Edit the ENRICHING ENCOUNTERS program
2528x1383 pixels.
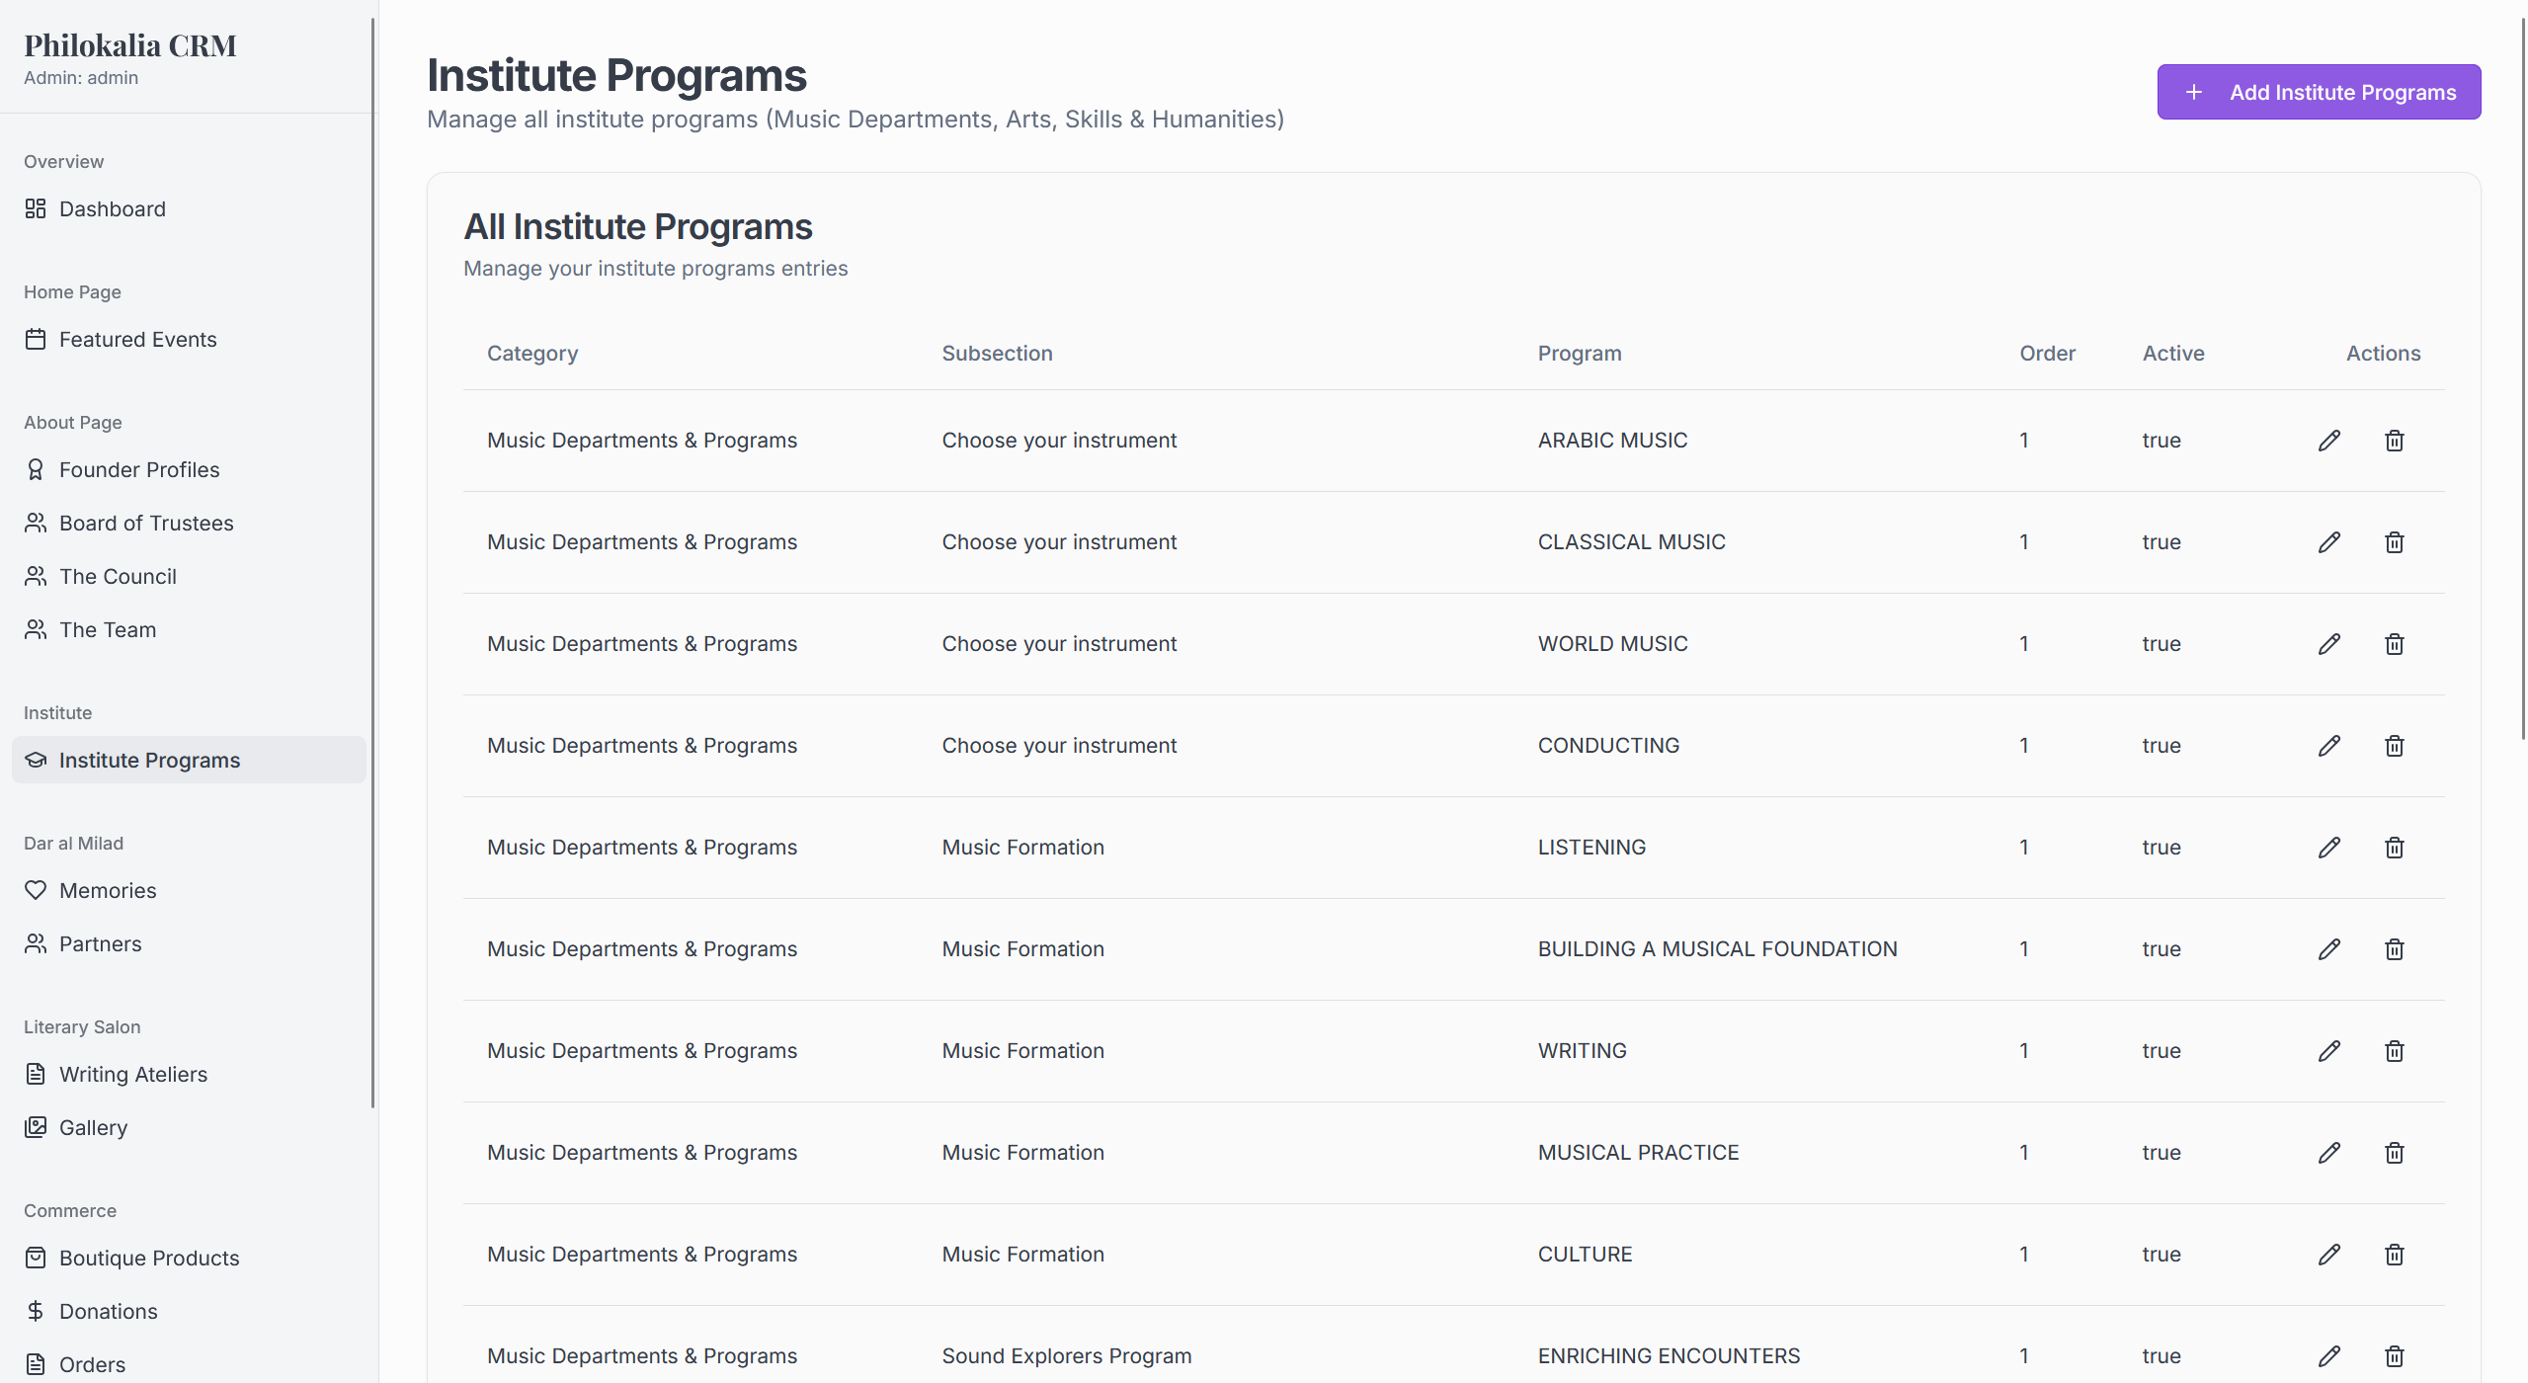point(2328,1355)
